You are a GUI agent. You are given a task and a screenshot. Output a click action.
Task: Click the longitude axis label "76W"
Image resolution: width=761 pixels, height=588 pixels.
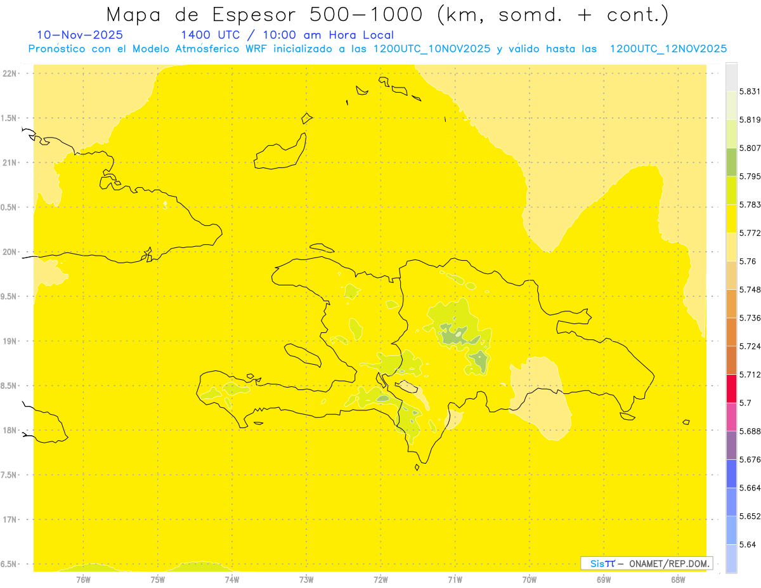[x=83, y=579]
